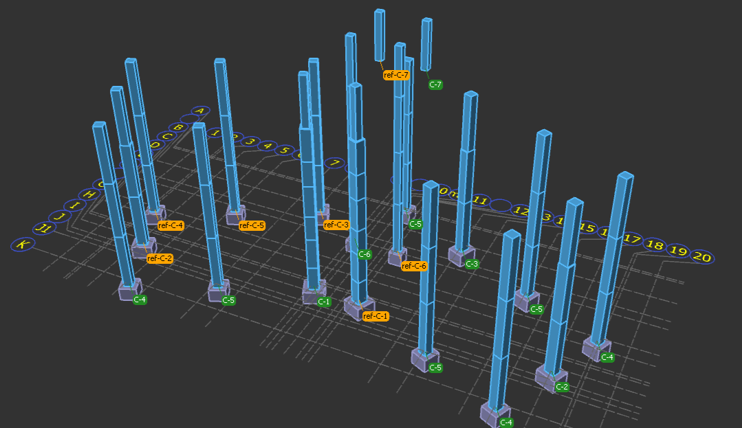Screen dimensions: 742x428
Task: Click grid axis bubble A
Action: click(199, 111)
